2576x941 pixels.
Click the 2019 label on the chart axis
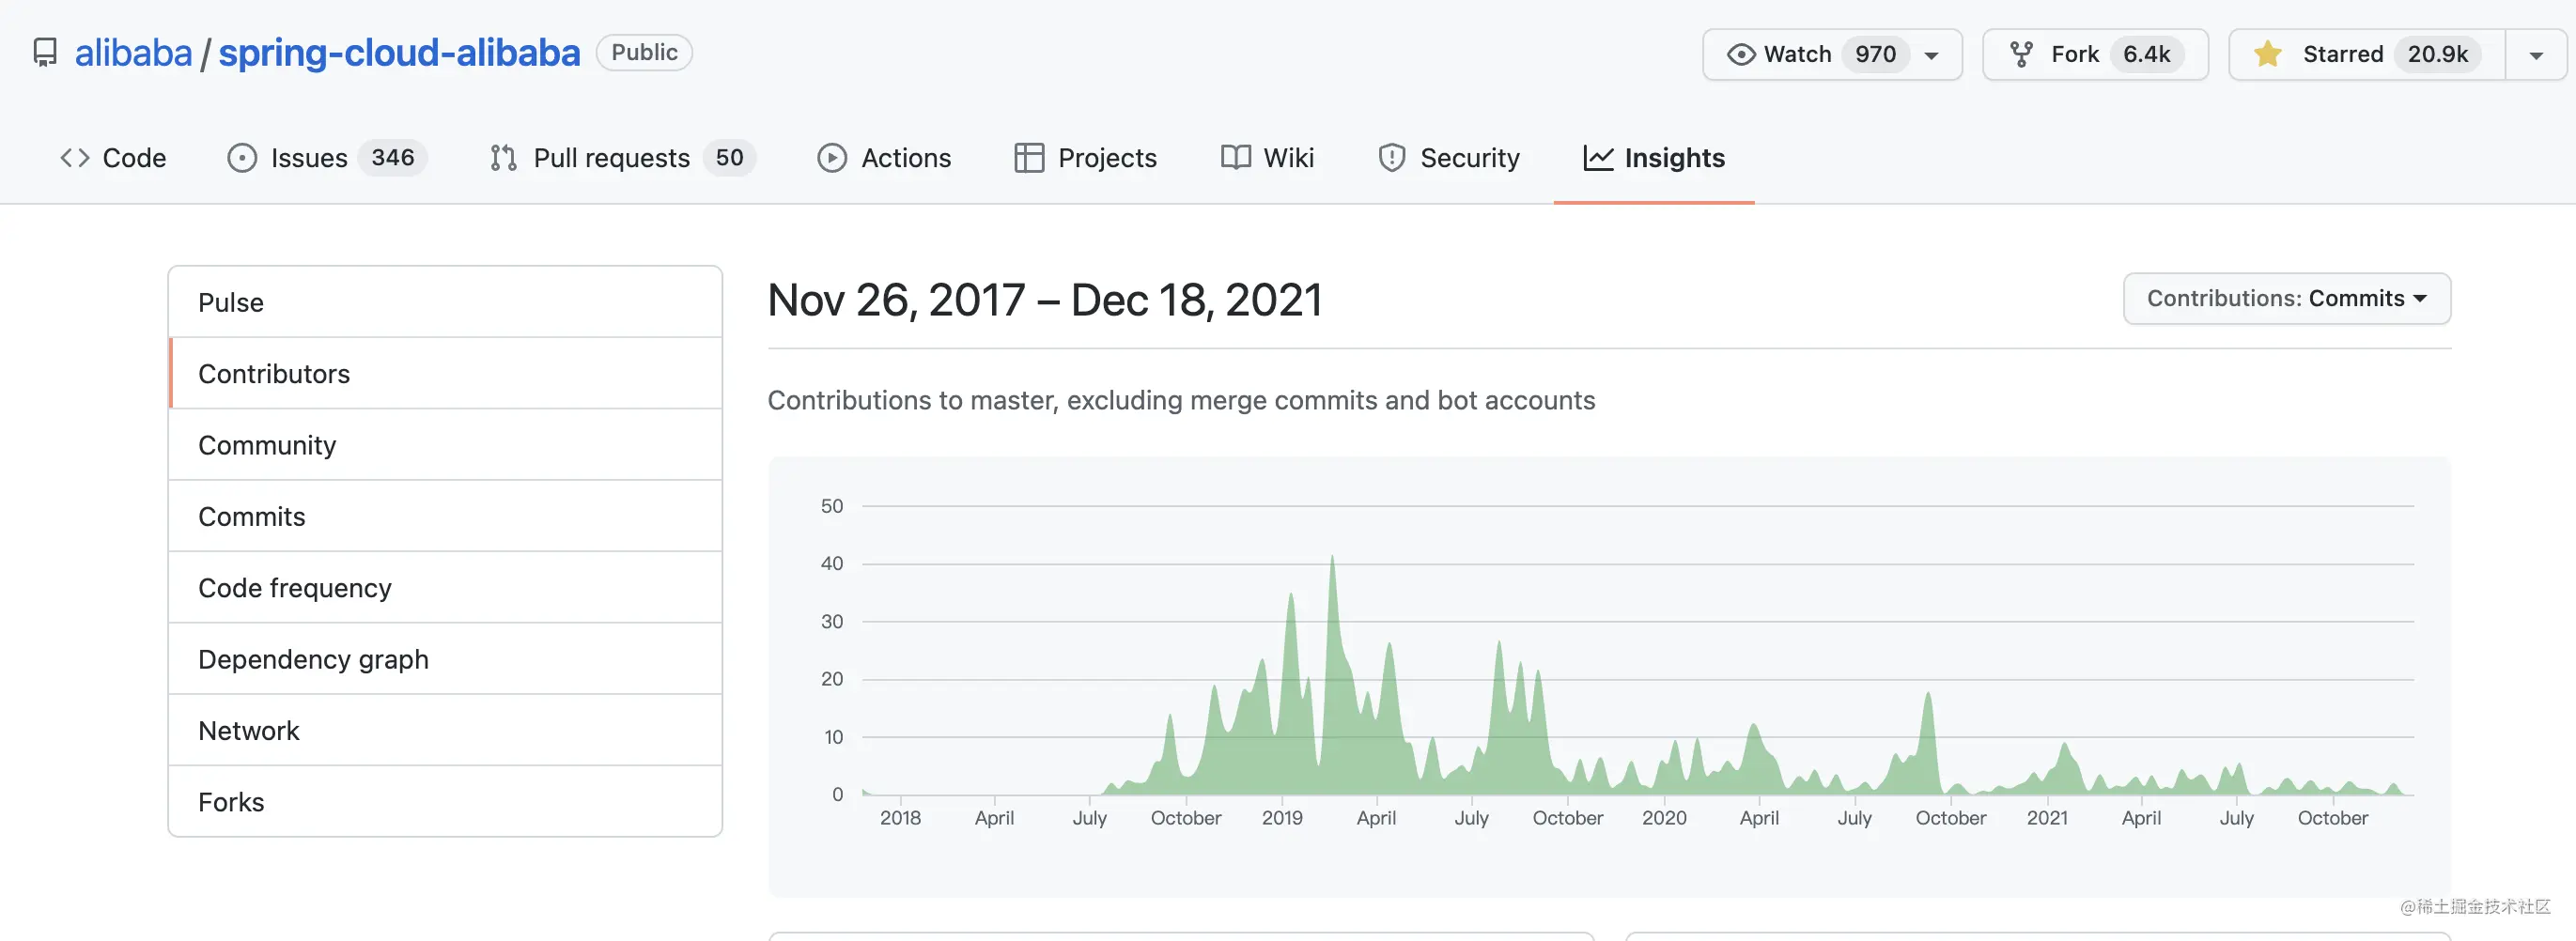point(1282,818)
